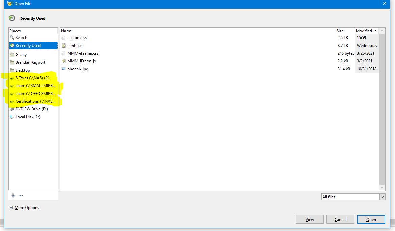Screen dimensions: 395x231
Task: Open the Geany folder icon
Action: (12, 54)
